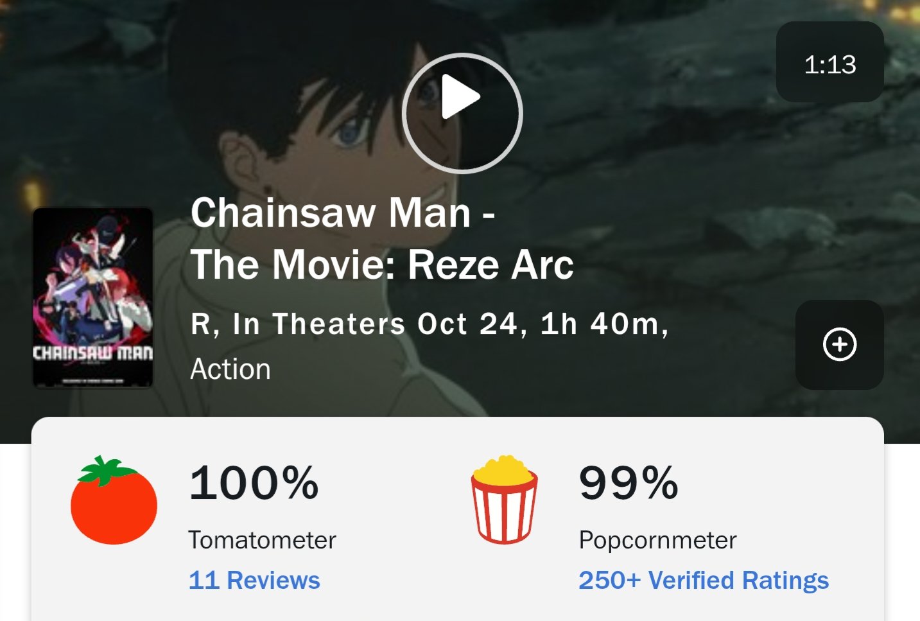Click the Action genre label
The image size is (920, 621).
(230, 369)
